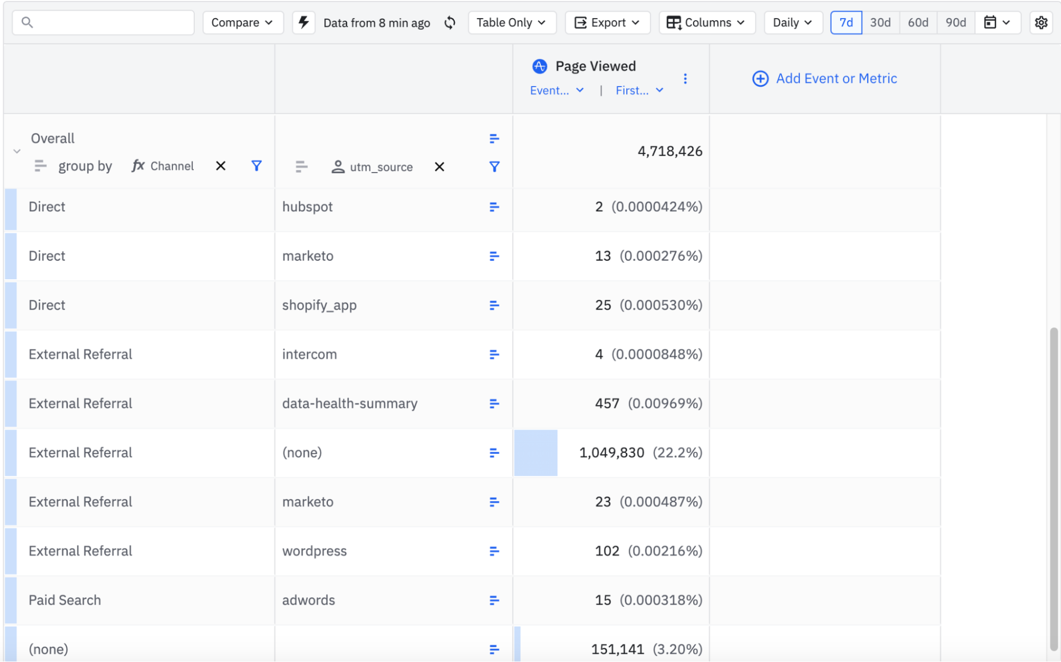This screenshot has width=1061, height=662.
Task: Click the lightning bolt icon
Action: [x=304, y=22]
